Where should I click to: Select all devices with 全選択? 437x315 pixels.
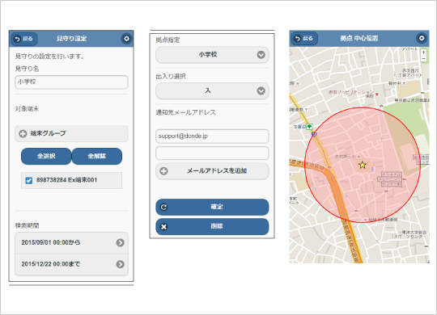[46, 156]
